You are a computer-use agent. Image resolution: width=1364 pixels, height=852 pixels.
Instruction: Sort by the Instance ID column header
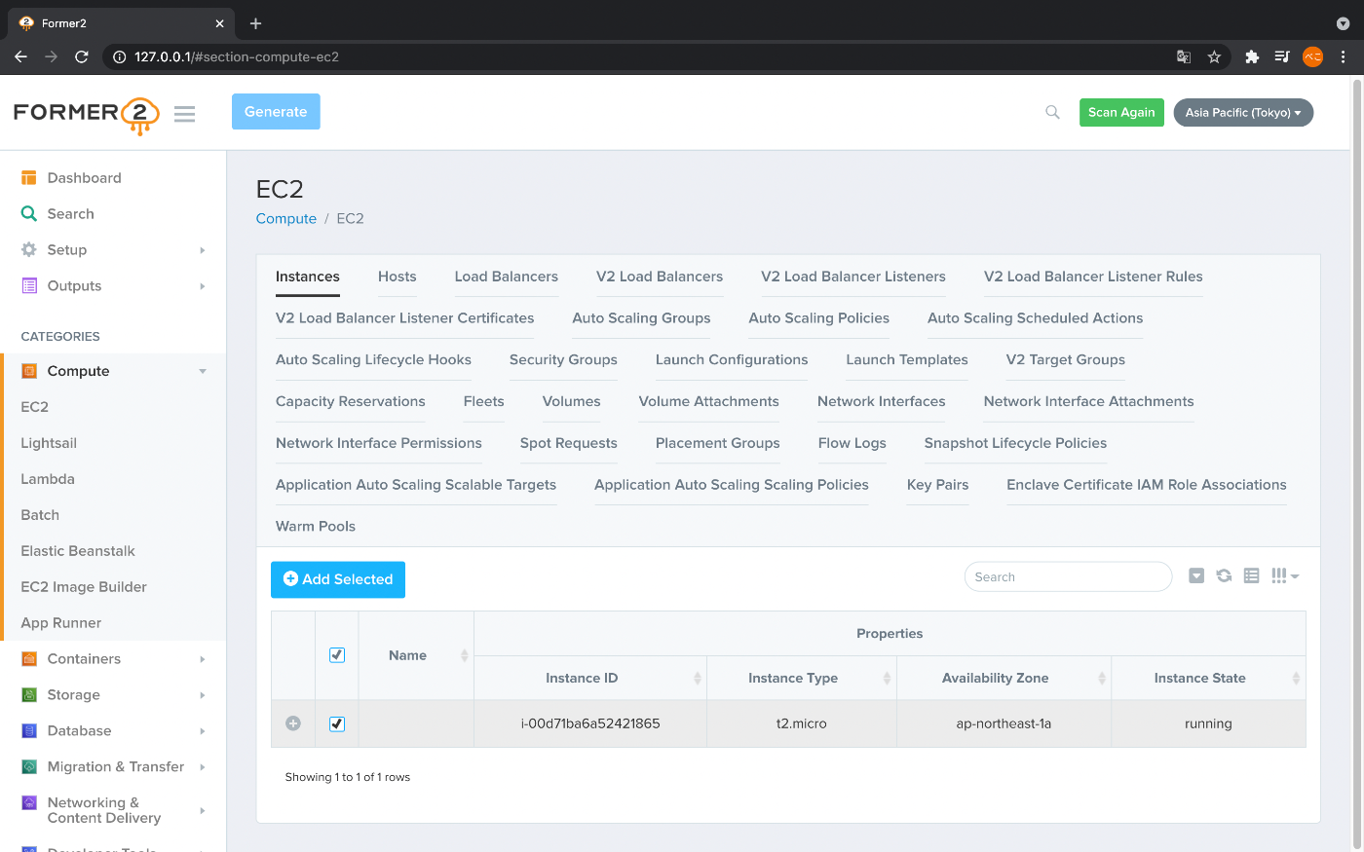(x=590, y=678)
